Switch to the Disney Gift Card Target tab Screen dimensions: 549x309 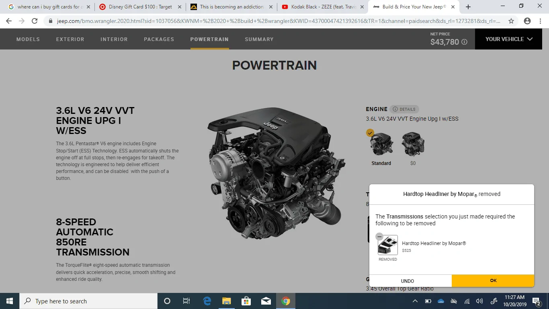[139, 7]
